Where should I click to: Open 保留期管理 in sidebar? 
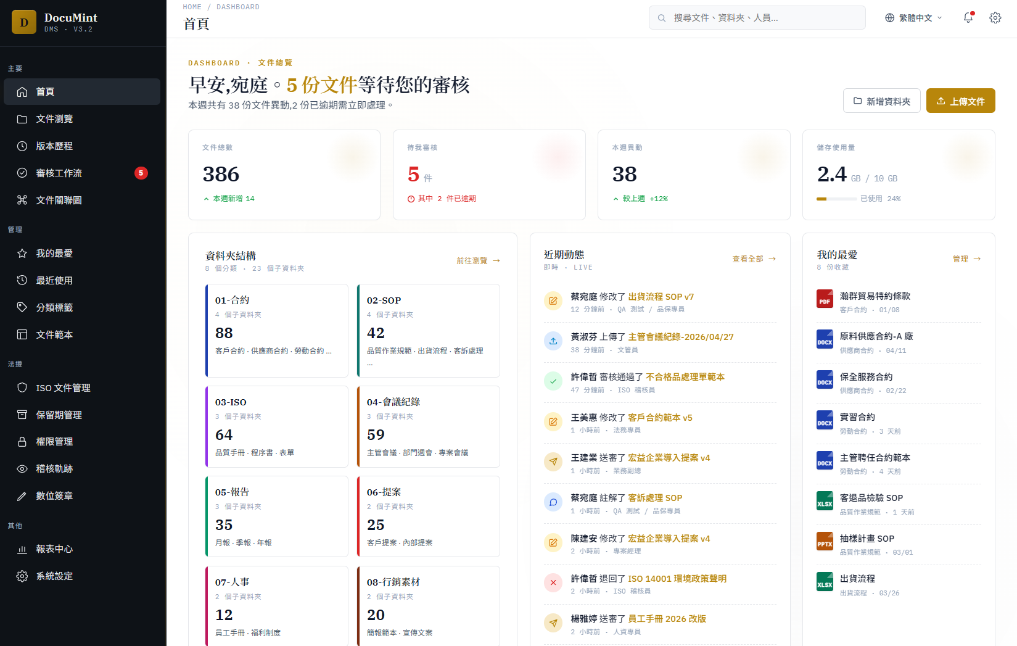[x=82, y=415]
